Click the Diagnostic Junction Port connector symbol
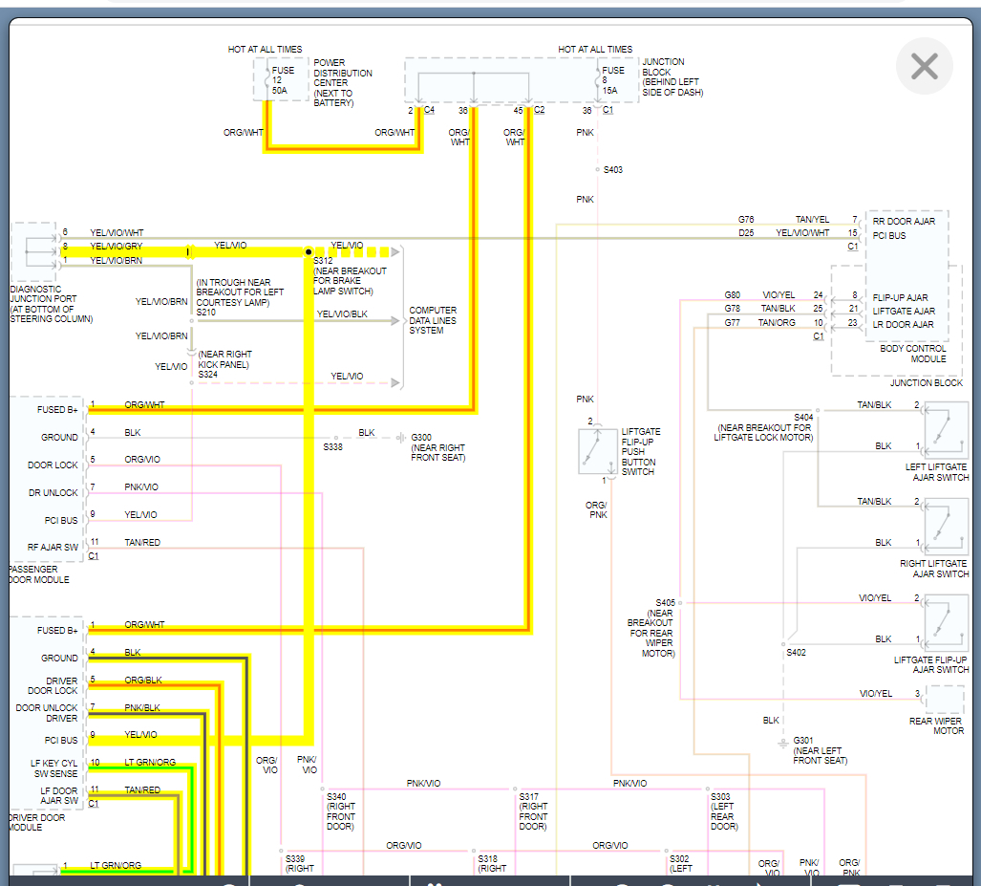The image size is (981, 886). (35, 250)
